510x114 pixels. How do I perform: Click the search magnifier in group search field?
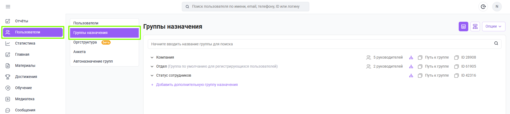pos(496,43)
